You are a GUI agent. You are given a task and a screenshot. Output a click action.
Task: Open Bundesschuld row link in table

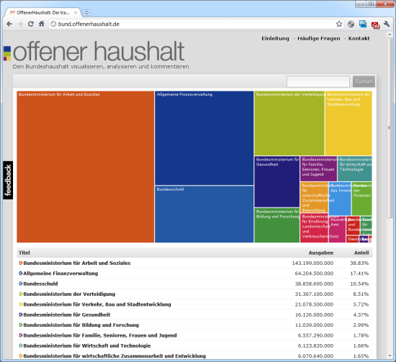[x=40, y=284]
